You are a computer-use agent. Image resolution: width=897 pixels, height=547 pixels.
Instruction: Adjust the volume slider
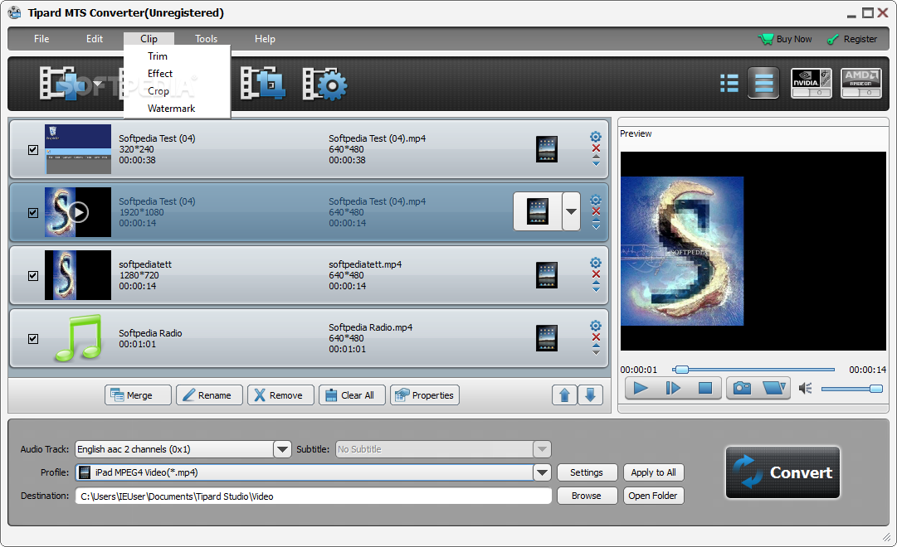point(852,389)
